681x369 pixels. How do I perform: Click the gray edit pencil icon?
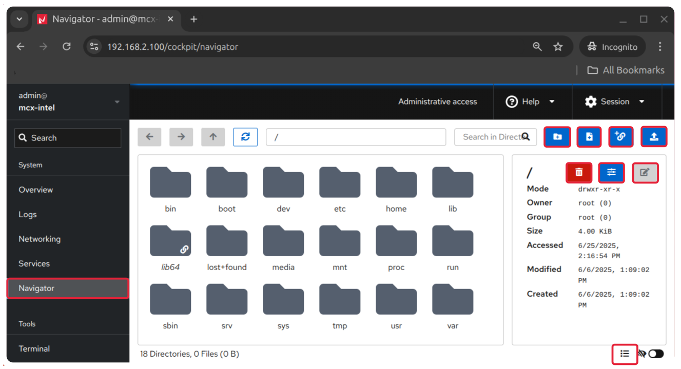[x=645, y=173]
